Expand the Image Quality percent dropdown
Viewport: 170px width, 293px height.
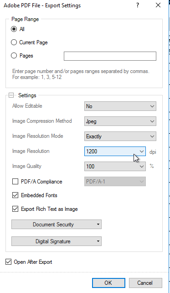click(x=115, y=166)
